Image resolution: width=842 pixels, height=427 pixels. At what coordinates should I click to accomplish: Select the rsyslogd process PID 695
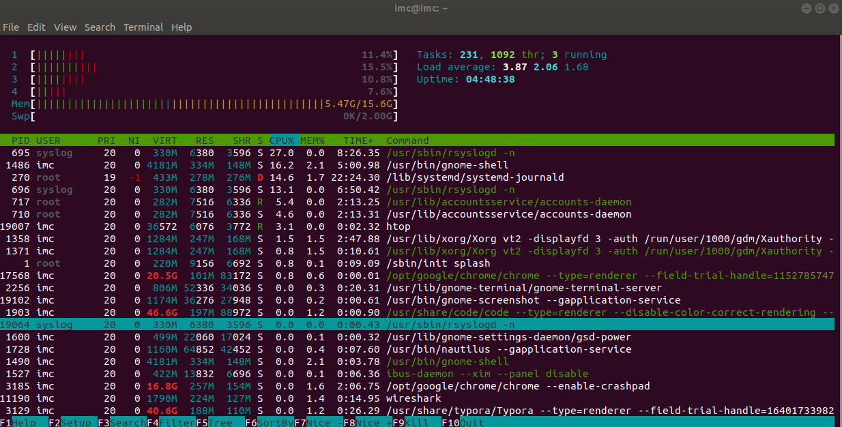tap(418, 153)
